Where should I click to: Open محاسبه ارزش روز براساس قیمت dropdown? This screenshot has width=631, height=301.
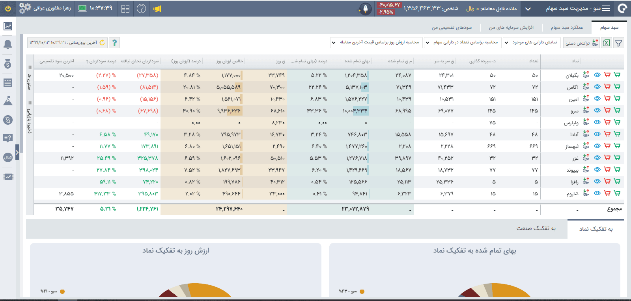[376, 42]
